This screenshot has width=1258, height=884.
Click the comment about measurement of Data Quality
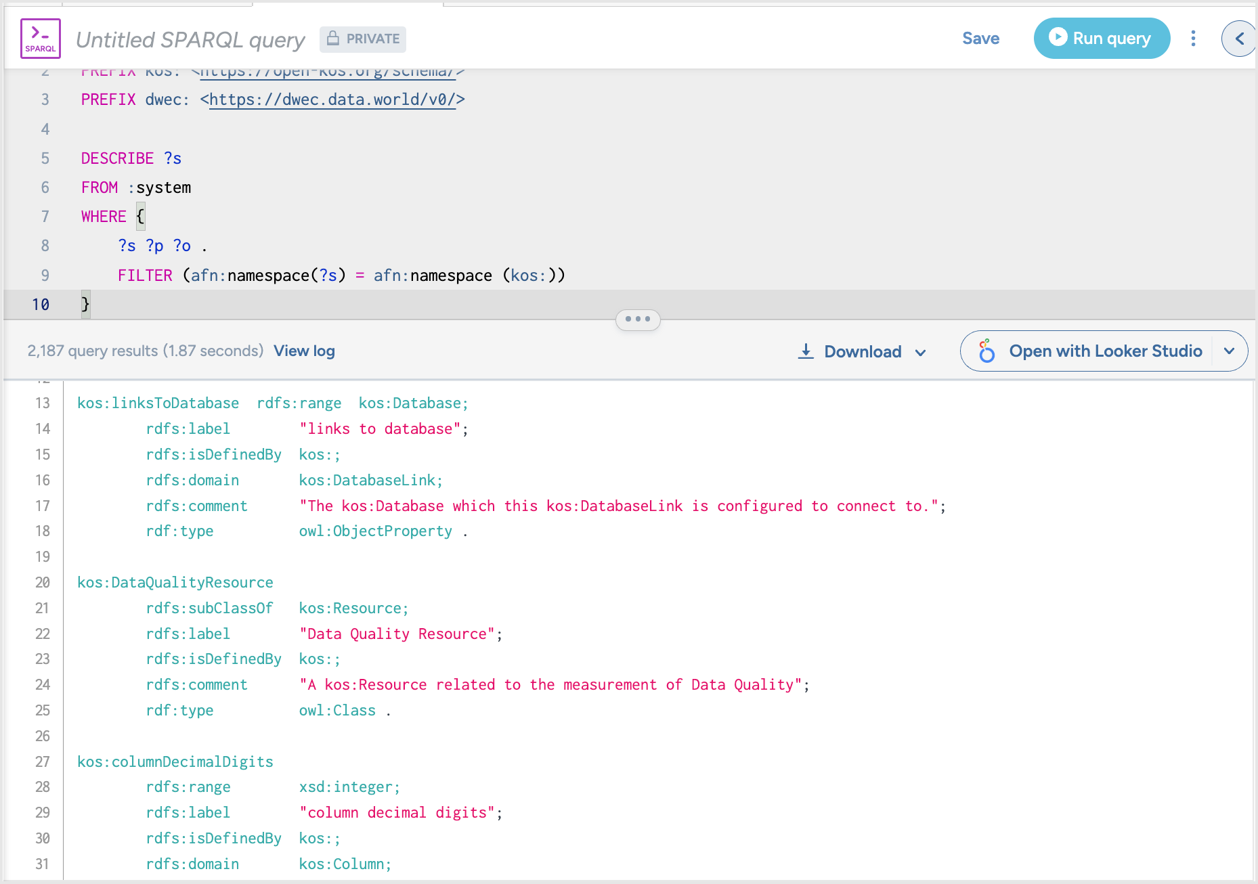pos(551,684)
